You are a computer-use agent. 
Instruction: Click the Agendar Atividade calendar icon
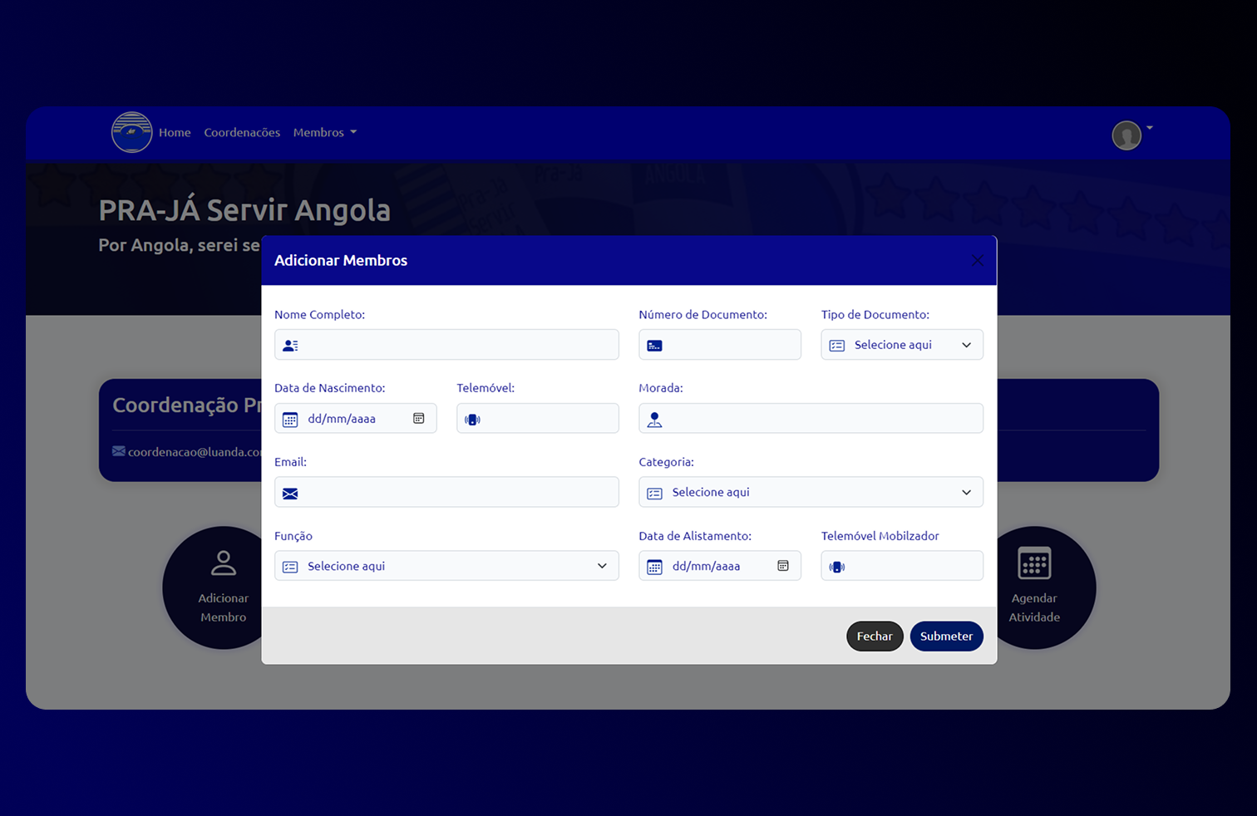pos(1034,564)
